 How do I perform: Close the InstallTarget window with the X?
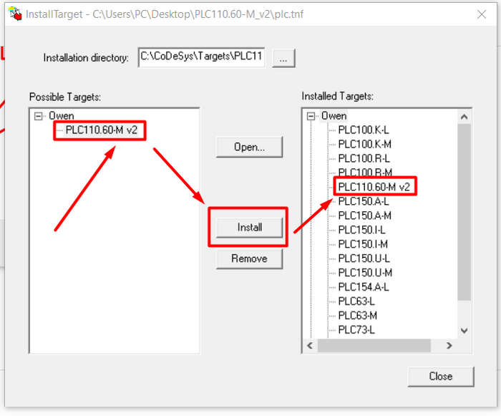(482, 14)
